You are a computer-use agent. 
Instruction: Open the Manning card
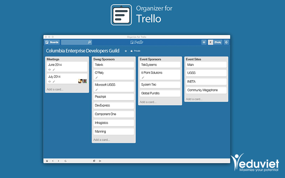[x=114, y=132]
